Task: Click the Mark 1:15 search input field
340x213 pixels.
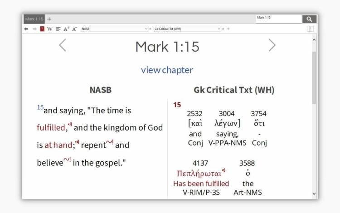Action: (x=278, y=19)
